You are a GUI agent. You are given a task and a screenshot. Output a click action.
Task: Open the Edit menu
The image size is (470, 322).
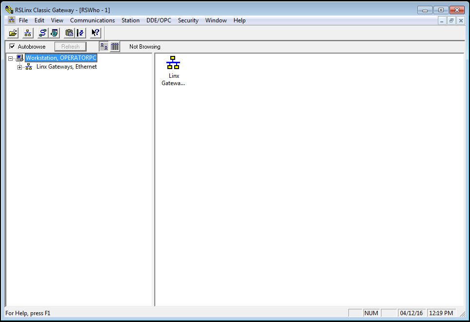pos(39,20)
